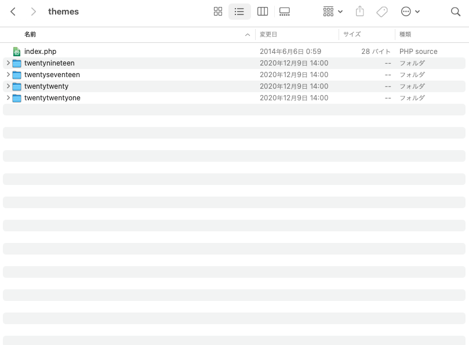Sort by the サイズ column header
The height and width of the screenshot is (345, 469).
tap(352, 35)
